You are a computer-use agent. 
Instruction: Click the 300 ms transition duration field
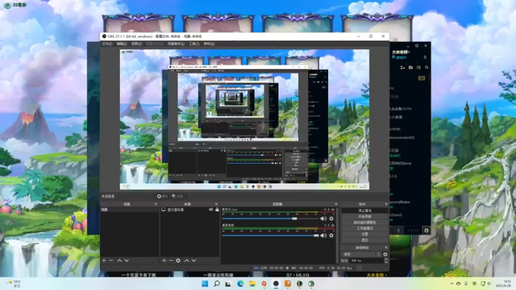coord(366,260)
